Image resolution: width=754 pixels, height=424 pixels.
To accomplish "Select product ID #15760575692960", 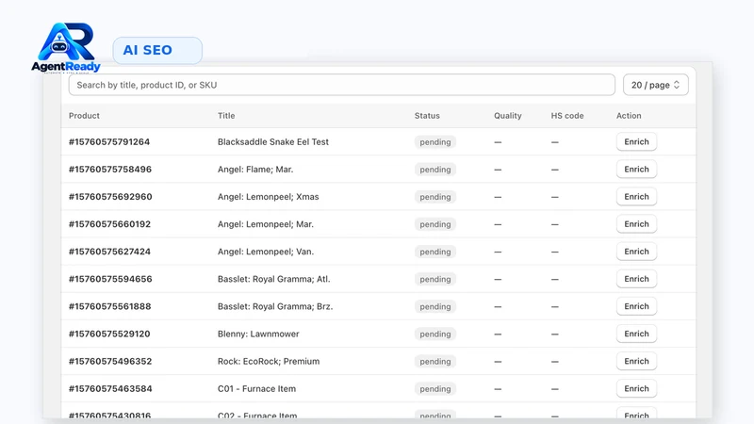I will pyautogui.click(x=110, y=197).
